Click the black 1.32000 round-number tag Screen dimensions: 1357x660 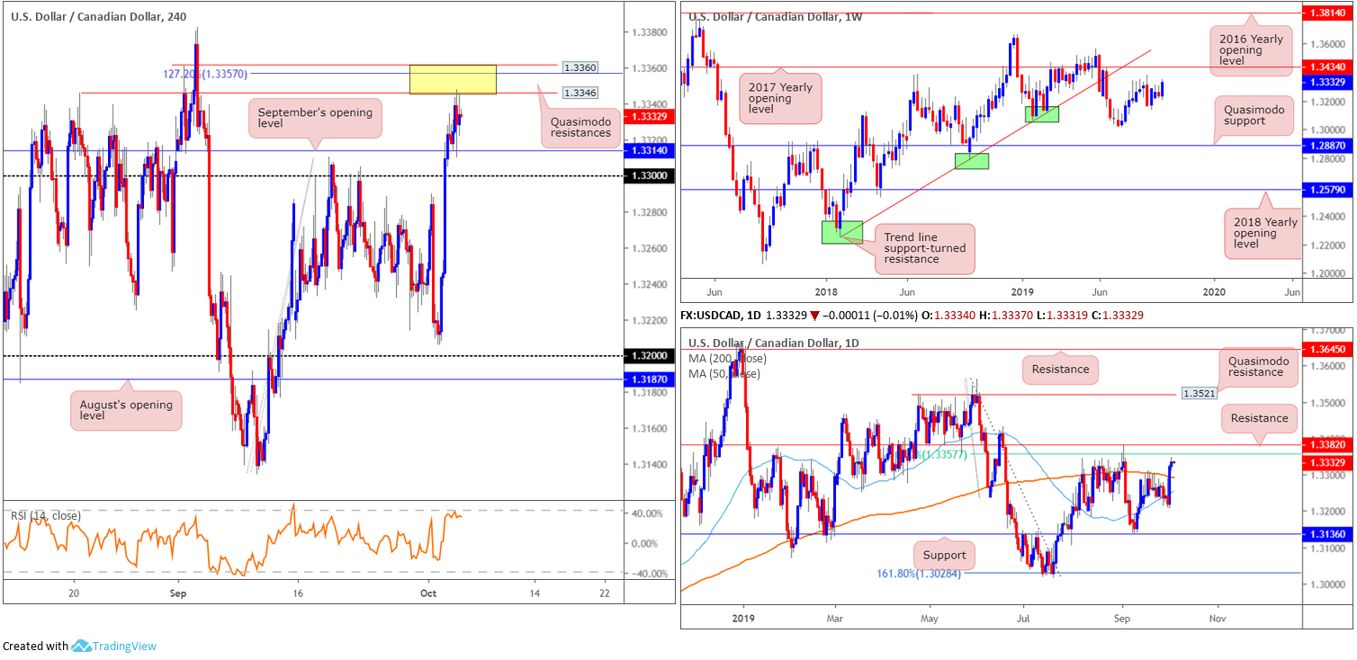[x=650, y=356]
